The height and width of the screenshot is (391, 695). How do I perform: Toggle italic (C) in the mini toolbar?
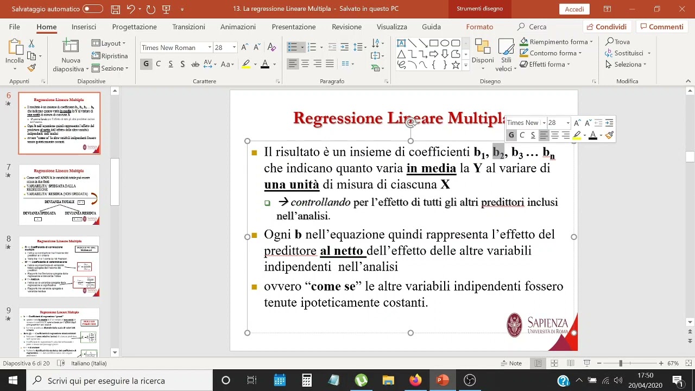[522, 135]
